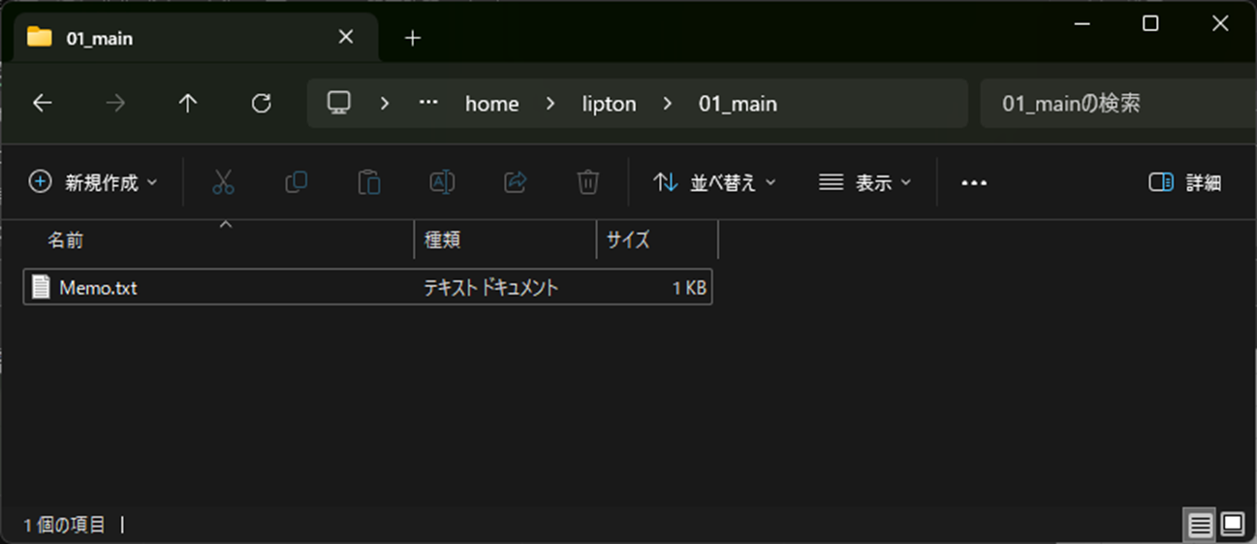Open the See more ellipsis menu
Viewport: 1257px width, 544px height.
pos(974,182)
